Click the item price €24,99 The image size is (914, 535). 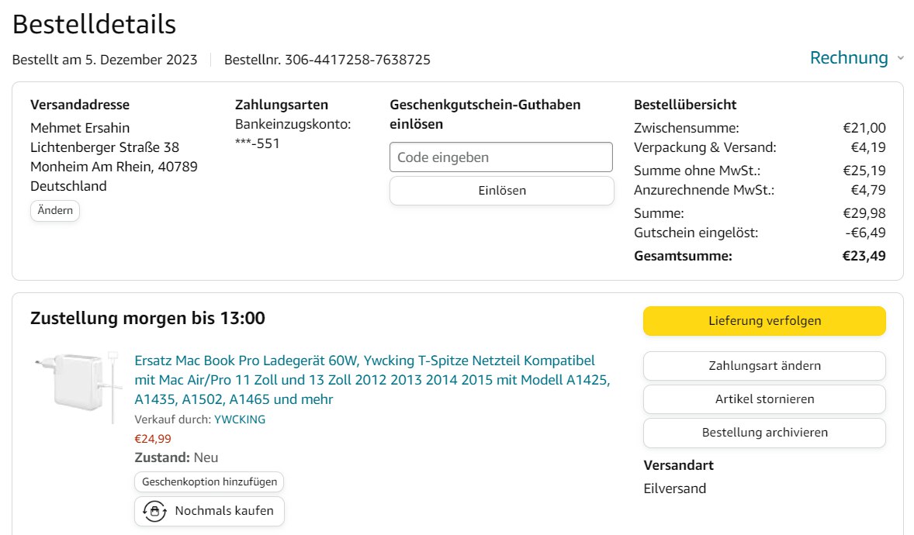pos(153,439)
